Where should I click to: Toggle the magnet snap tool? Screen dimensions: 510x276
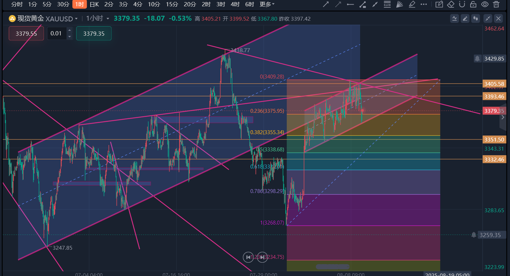pyautogui.click(x=462, y=5)
